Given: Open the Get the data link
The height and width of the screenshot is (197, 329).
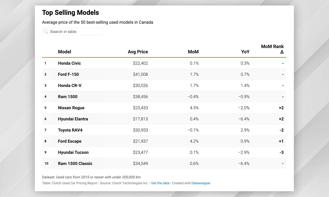Looking at the screenshot, I should coord(160,183).
